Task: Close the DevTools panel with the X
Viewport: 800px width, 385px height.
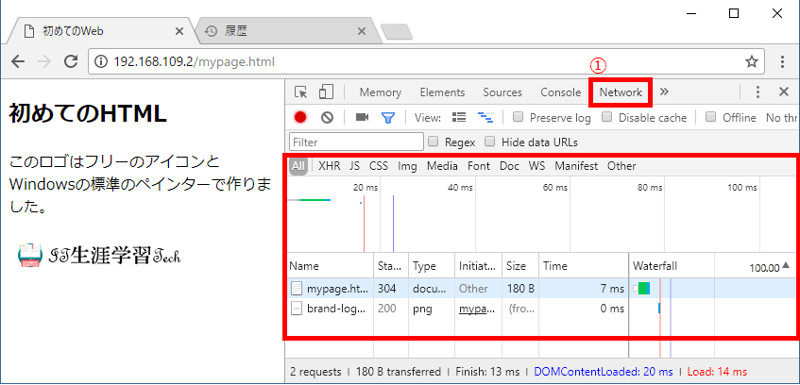Action: point(784,92)
